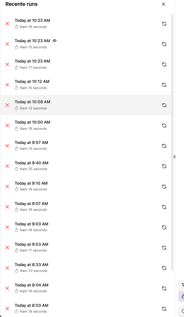This screenshot has width=184, height=317.
Task: Rerun the 8:03 AM run
Action: 164,309
